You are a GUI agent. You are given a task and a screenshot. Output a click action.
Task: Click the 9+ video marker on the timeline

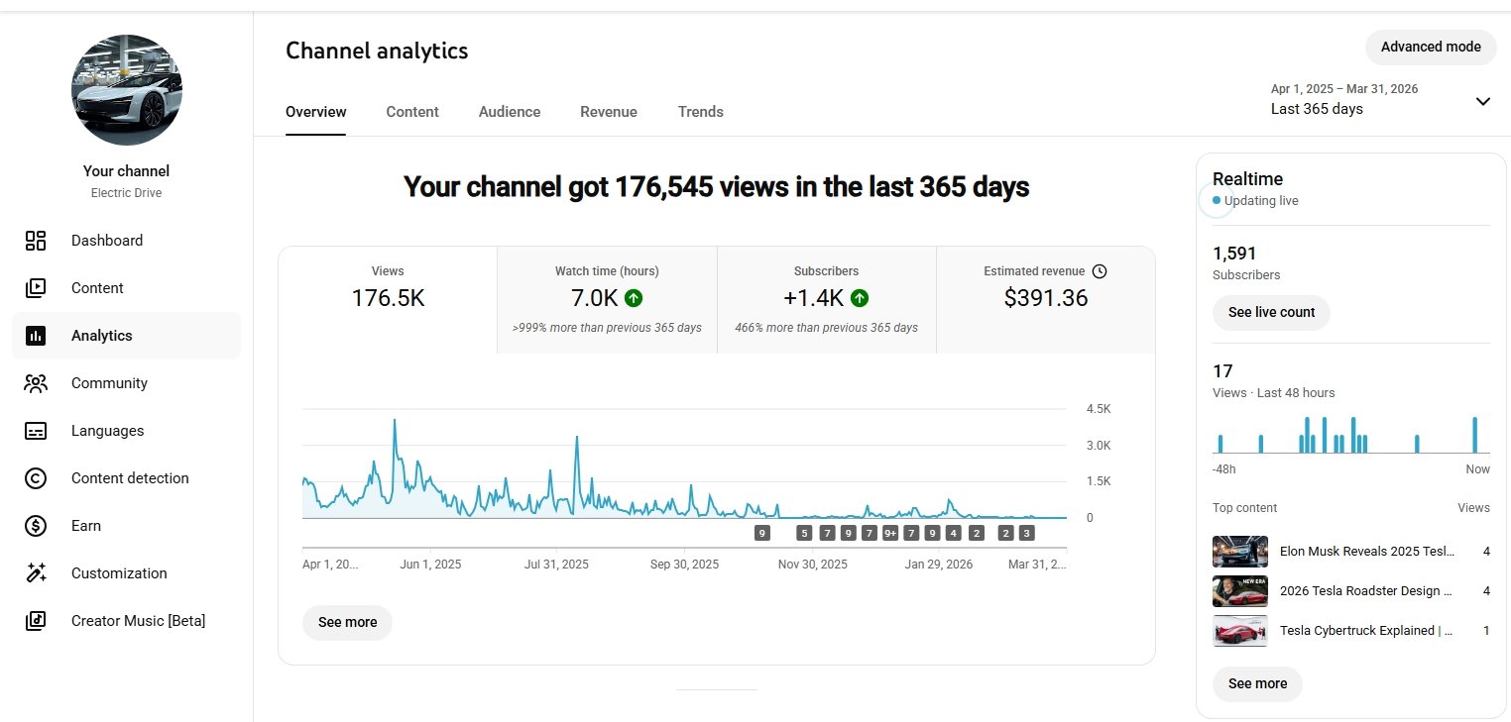tap(889, 533)
